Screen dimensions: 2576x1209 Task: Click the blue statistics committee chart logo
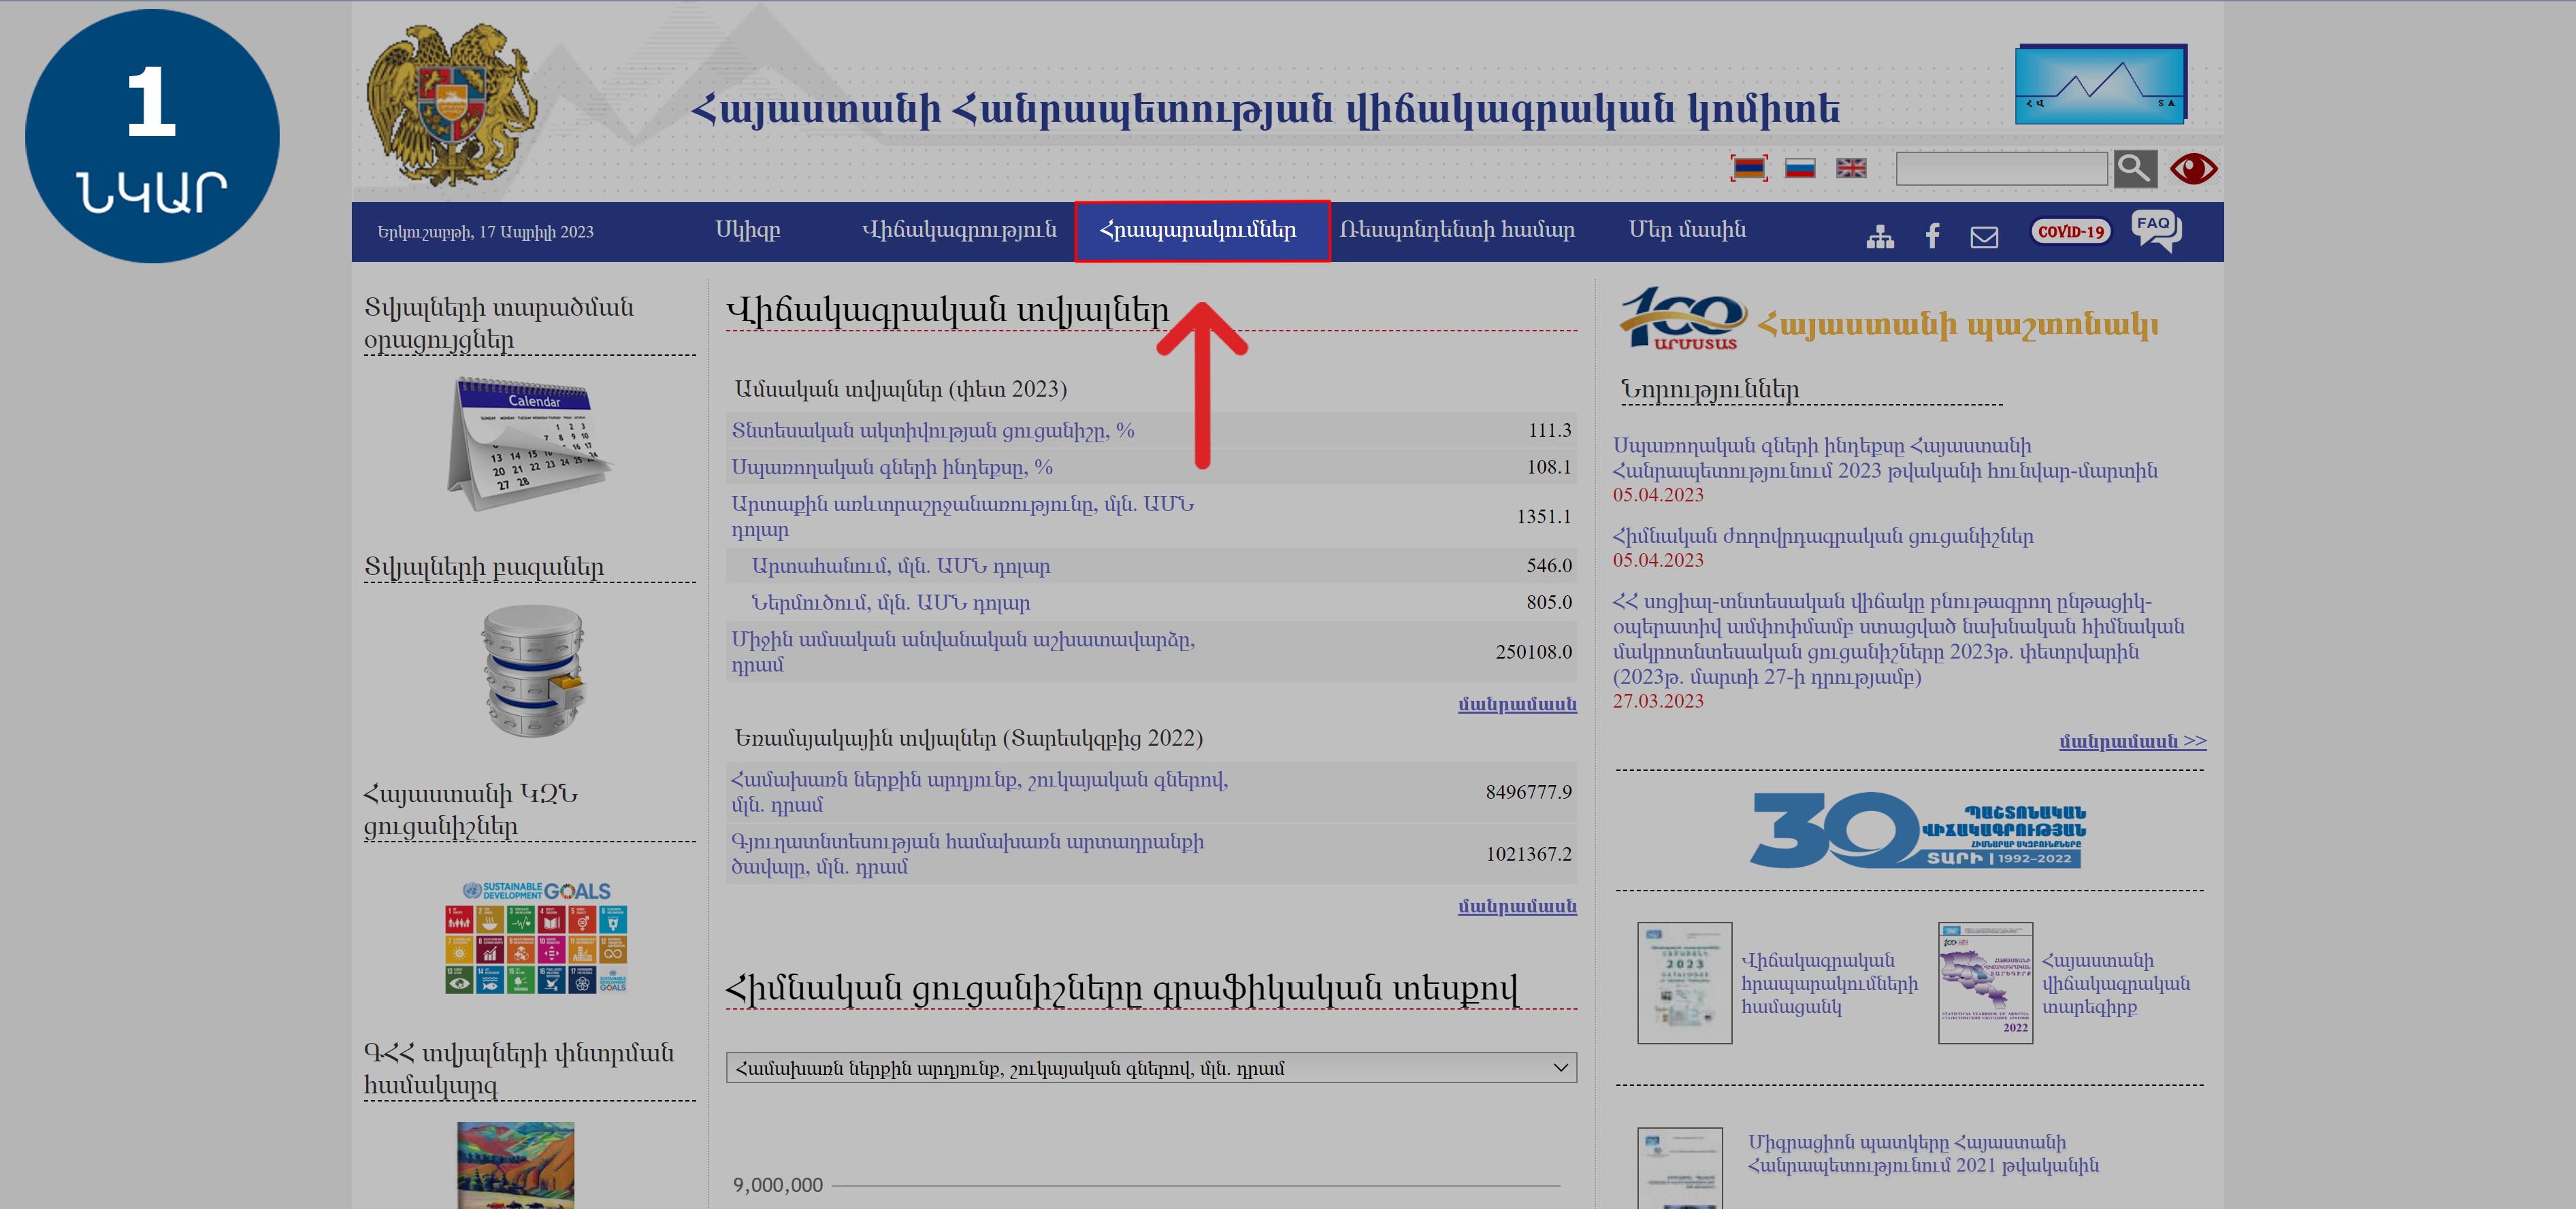2101,84
